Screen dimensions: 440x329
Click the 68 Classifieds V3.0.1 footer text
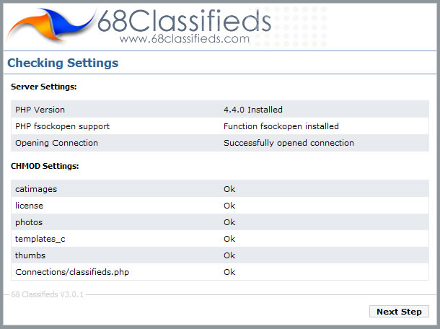tap(48, 295)
